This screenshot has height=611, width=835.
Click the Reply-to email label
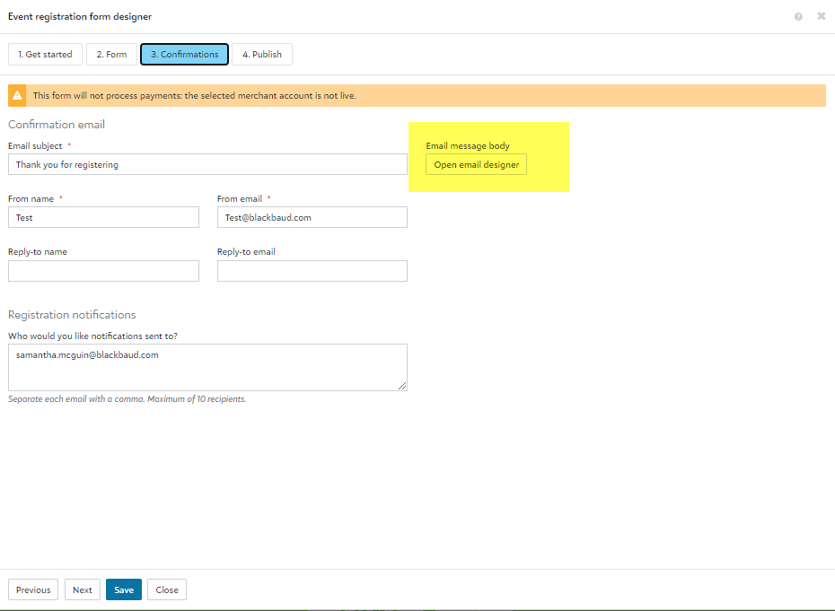246,252
